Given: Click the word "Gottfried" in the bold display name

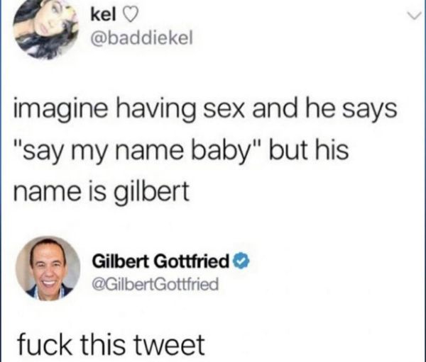Looking at the screenshot, I should [x=192, y=261].
